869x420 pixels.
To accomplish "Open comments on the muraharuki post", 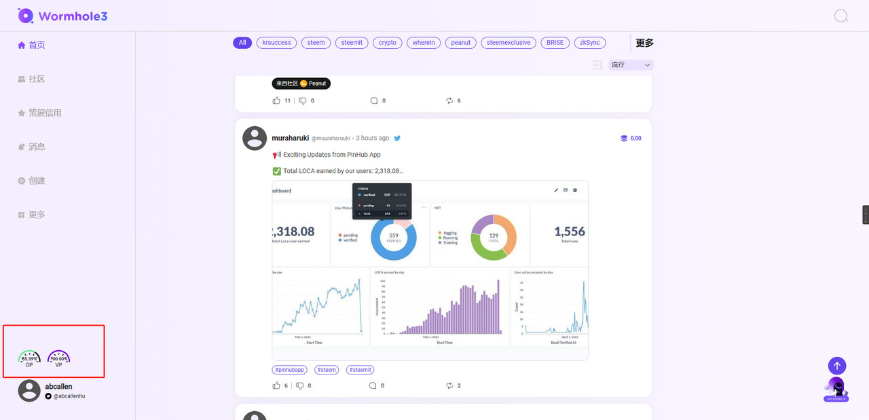I will pos(373,385).
